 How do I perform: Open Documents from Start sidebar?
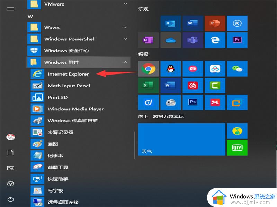11,152
